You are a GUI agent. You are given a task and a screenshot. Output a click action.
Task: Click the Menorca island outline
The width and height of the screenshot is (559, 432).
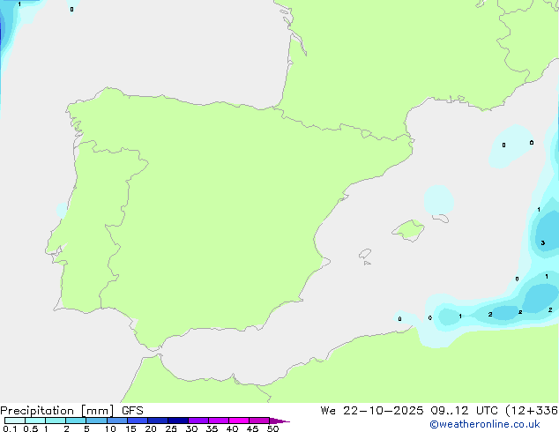pos(441,218)
